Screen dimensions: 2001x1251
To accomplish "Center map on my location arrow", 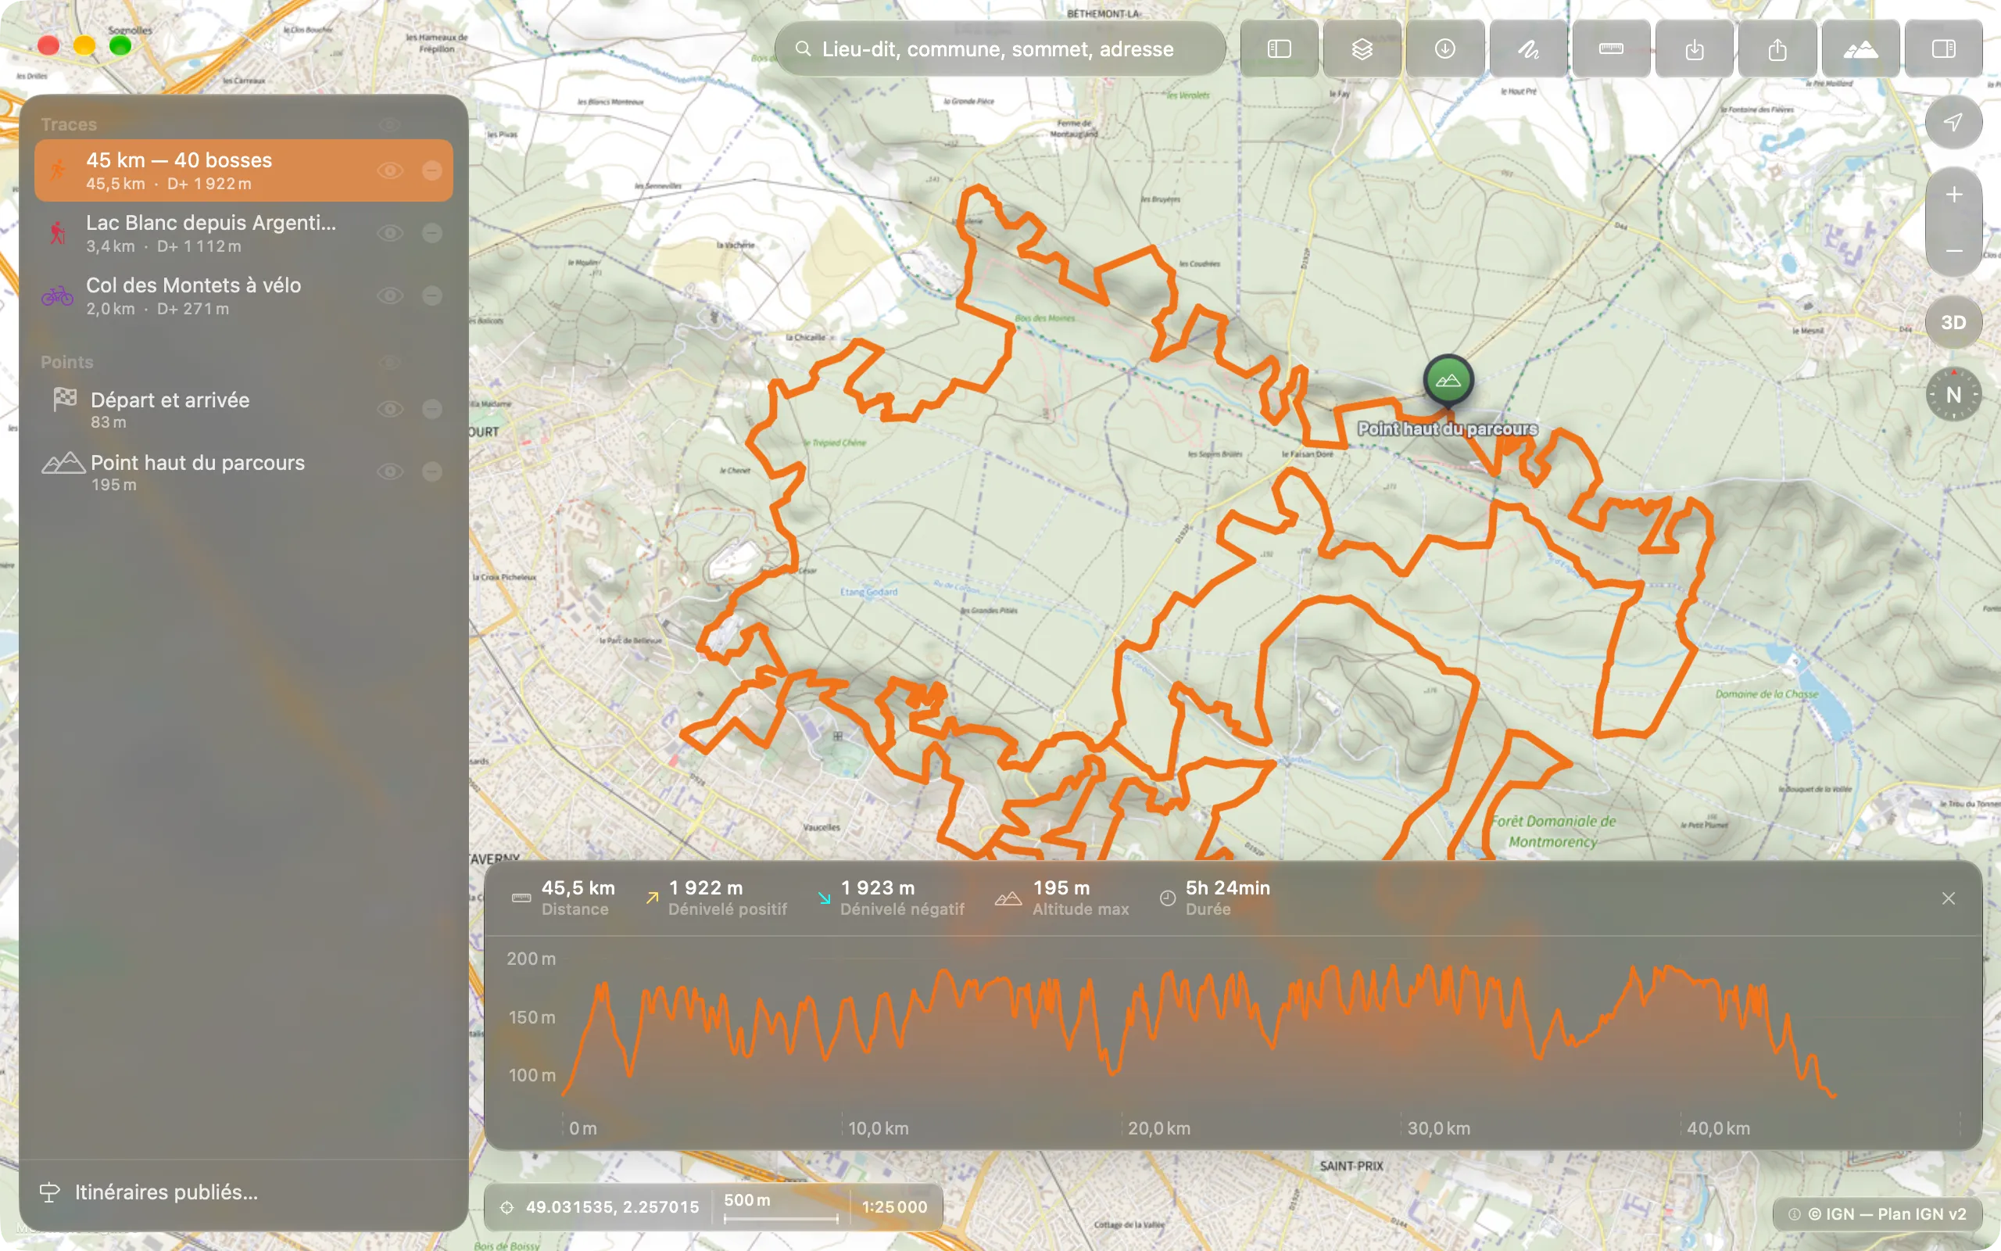I will pyautogui.click(x=1953, y=123).
